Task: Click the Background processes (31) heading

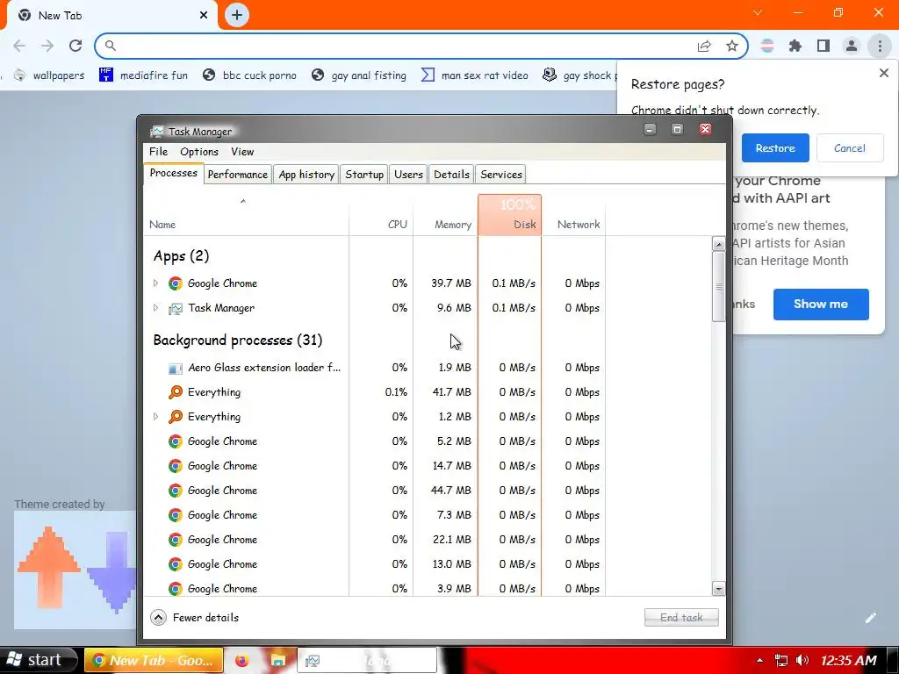Action: tap(237, 340)
